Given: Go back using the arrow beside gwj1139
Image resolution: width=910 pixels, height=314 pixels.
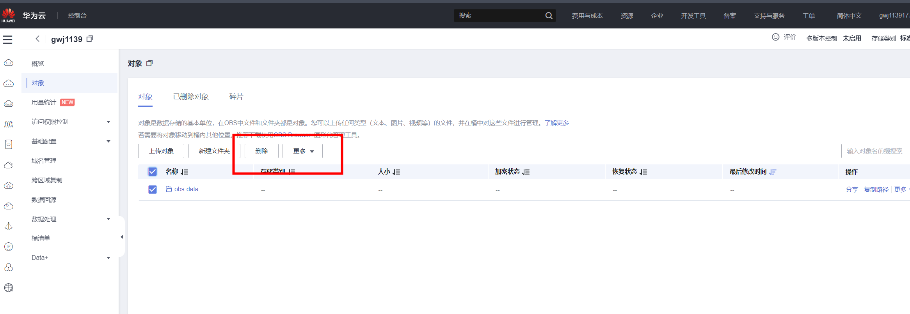Looking at the screenshot, I should (37, 39).
